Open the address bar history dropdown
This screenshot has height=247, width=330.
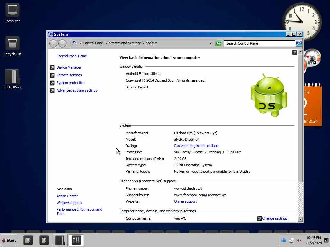coord(210,43)
